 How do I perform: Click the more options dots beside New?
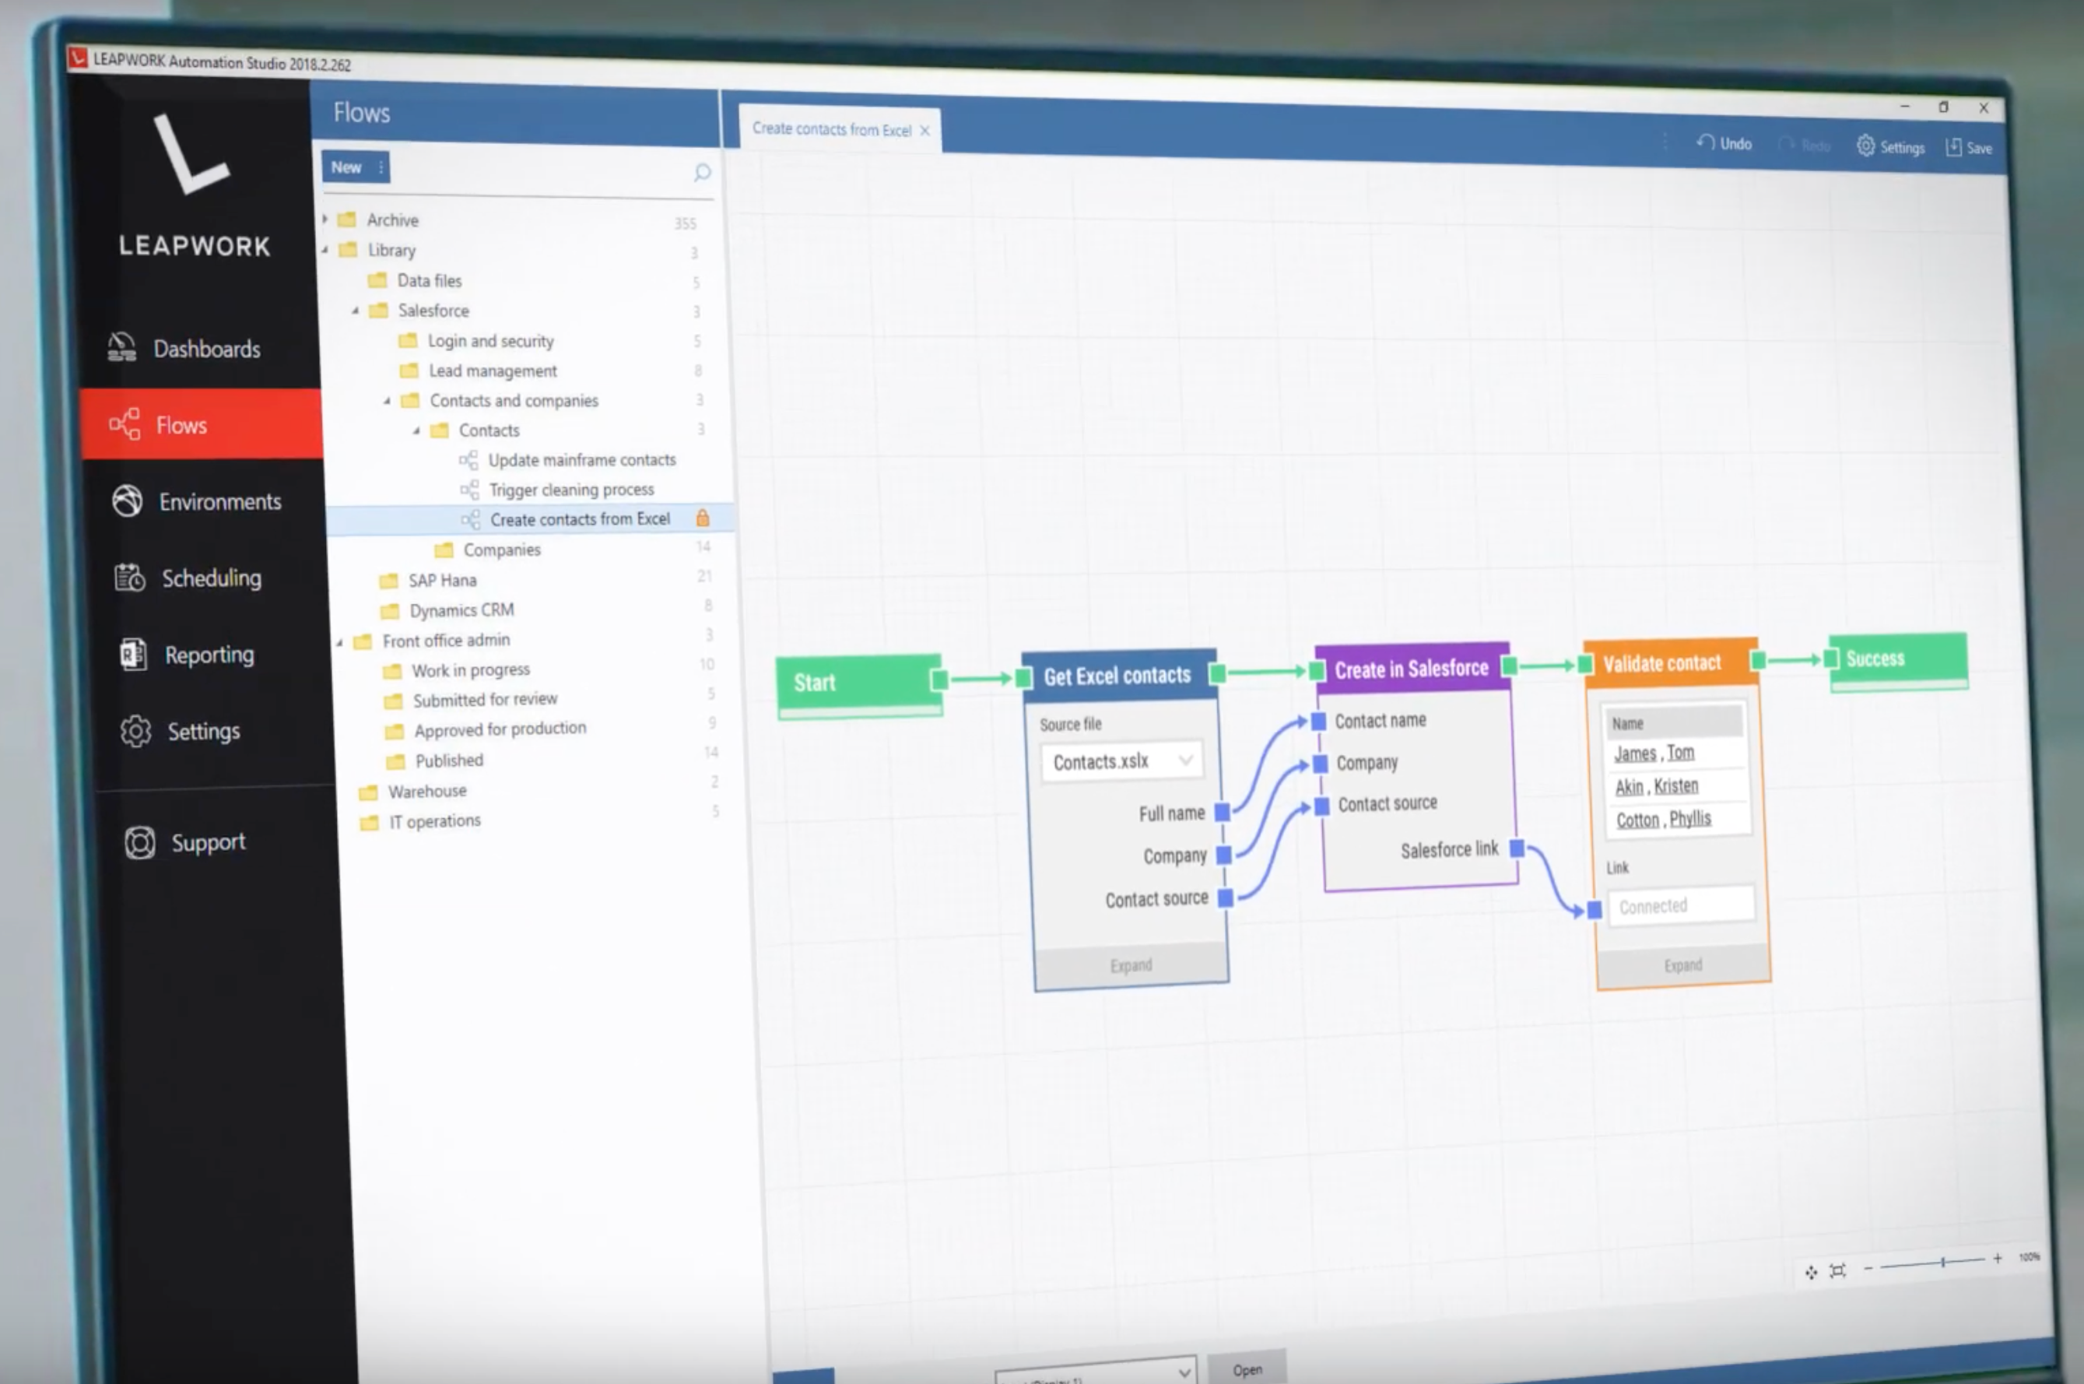pyautogui.click(x=381, y=167)
